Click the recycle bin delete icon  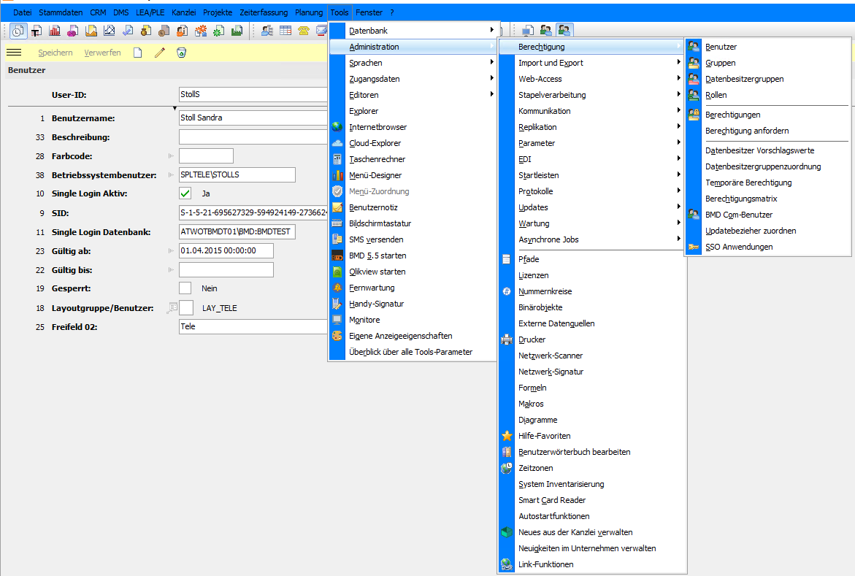click(182, 53)
